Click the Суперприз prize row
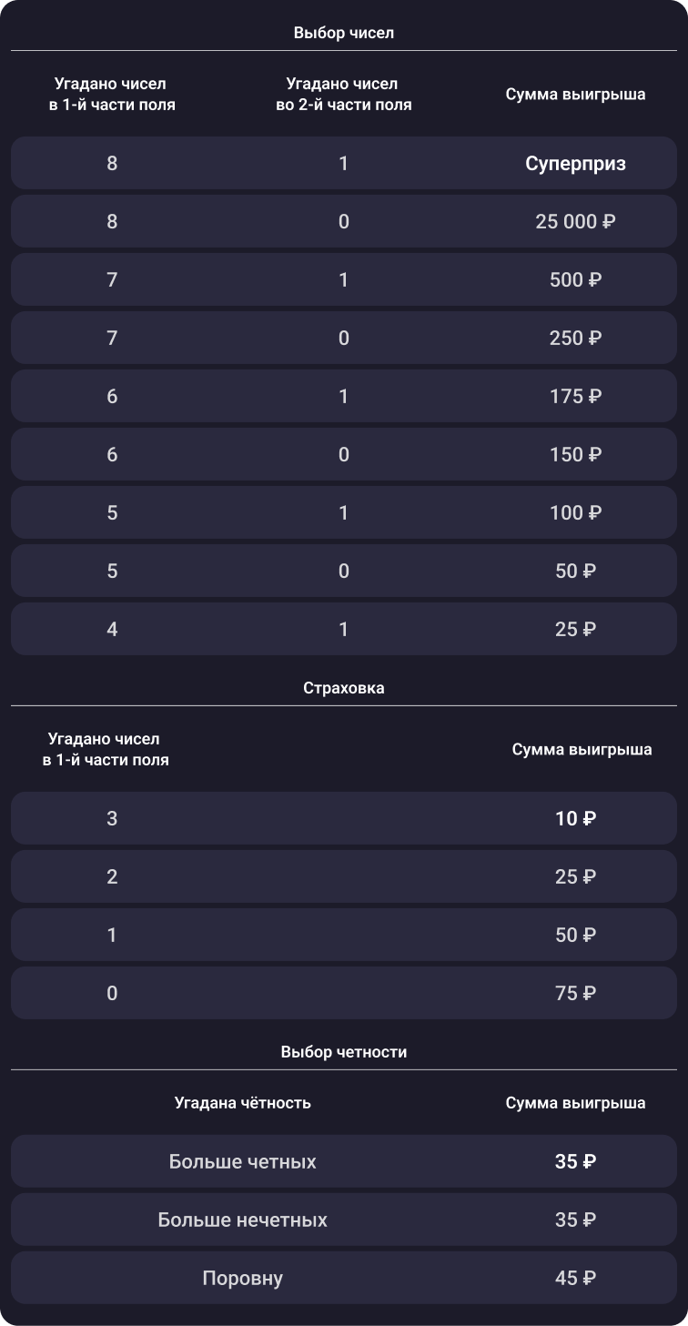The width and height of the screenshot is (688, 1326). coord(344,164)
